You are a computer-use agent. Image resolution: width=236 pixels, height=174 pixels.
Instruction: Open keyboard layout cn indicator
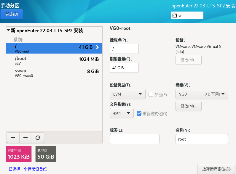click(x=187, y=15)
